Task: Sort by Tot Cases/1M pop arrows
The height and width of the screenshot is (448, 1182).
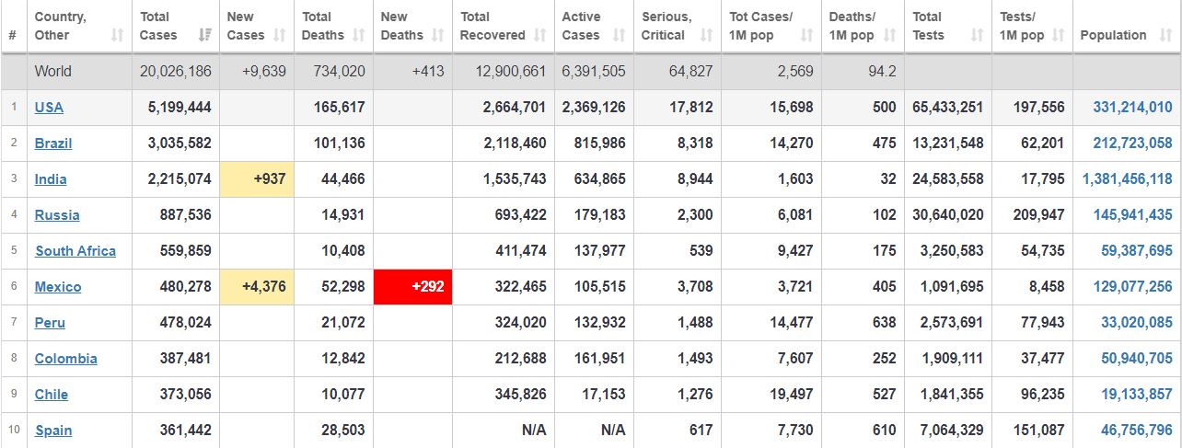Action: pyautogui.click(x=806, y=35)
